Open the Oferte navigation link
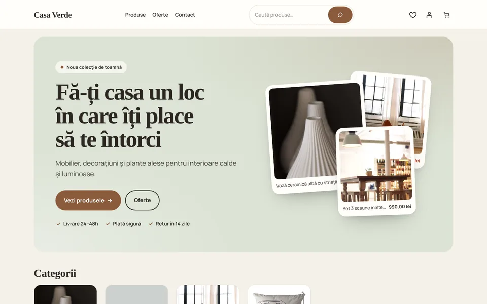Screen dimensions: 487x304 [x=160, y=15]
